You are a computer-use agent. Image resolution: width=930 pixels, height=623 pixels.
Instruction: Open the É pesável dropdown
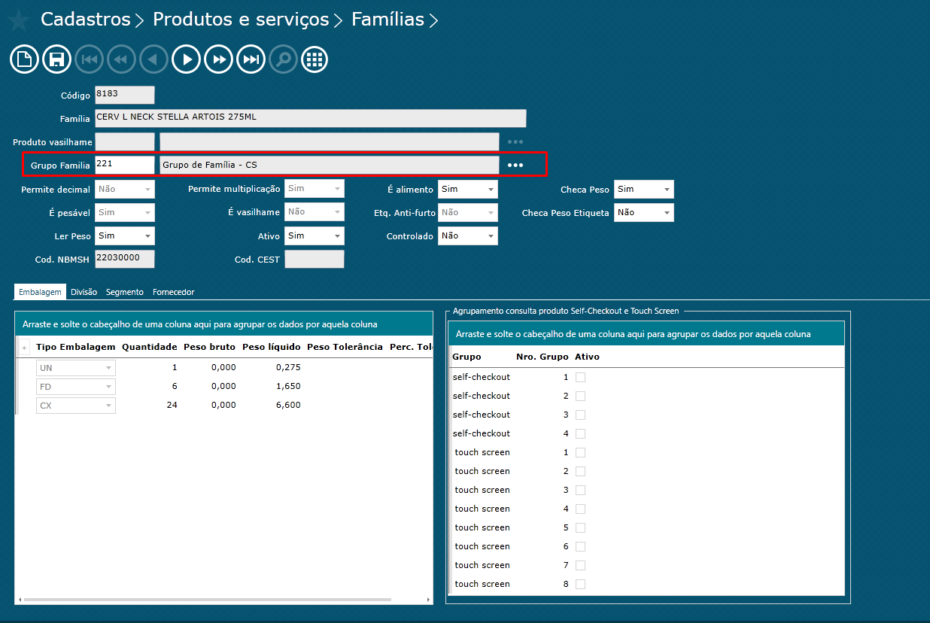(125, 213)
